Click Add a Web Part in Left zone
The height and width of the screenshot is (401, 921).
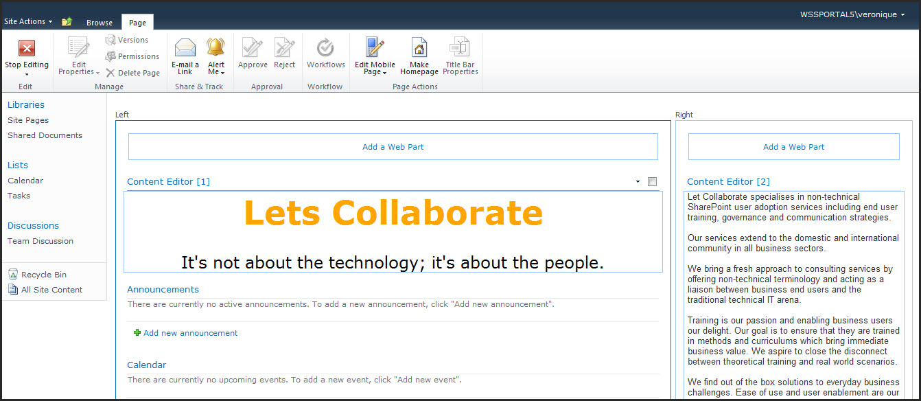tap(393, 147)
